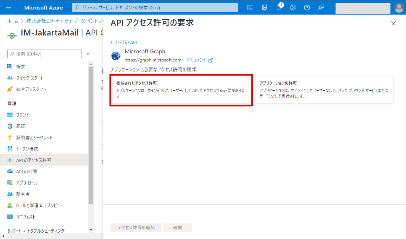Viewport: 406px width, 239px height.
Task: Close the API アクセス許可の要求 panel
Action: pos(393,23)
